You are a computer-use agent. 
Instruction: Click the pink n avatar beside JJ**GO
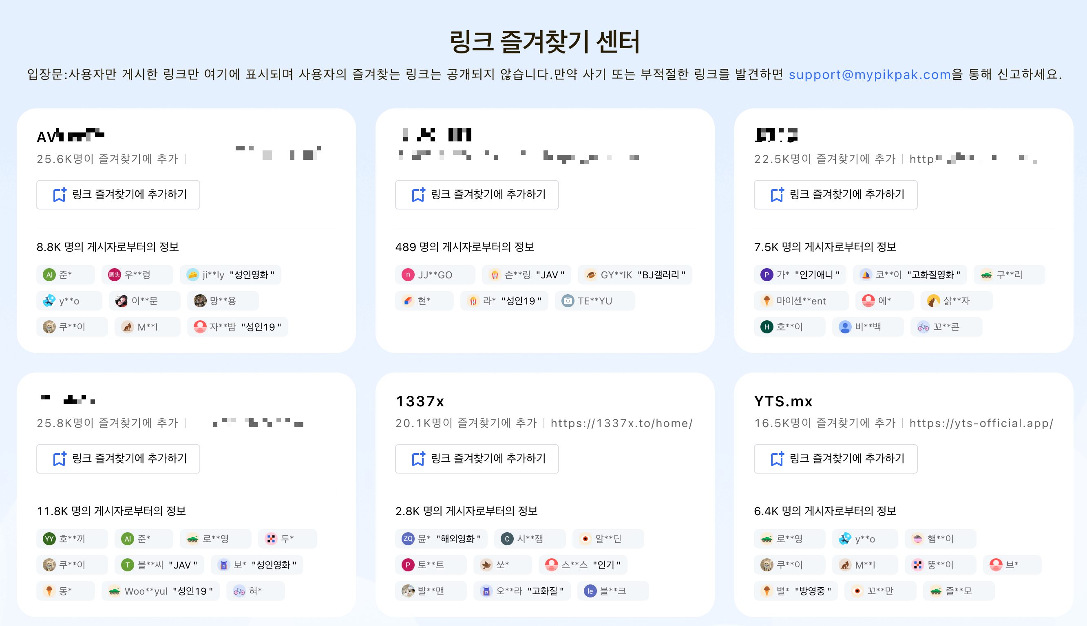[408, 275]
